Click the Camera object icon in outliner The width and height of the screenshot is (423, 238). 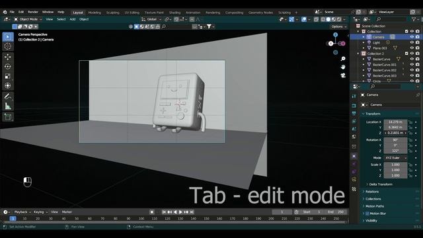click(x=369, y=37)
